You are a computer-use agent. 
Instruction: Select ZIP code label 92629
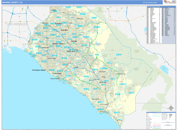pyautogui.click(x=101, y=109)
